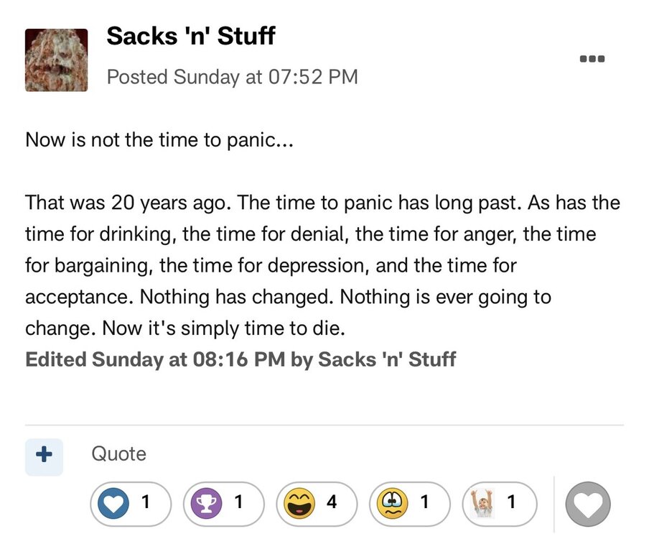The height and width of the screenshot is (539, 649).
Task: Click the trophy reaction count of 1
Action: click(x=238, y=502)
